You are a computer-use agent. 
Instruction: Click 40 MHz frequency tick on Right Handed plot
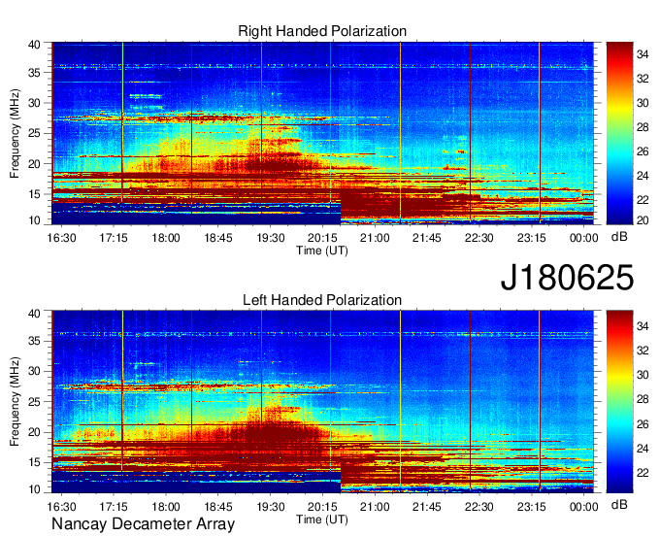[x=34, y=45]
